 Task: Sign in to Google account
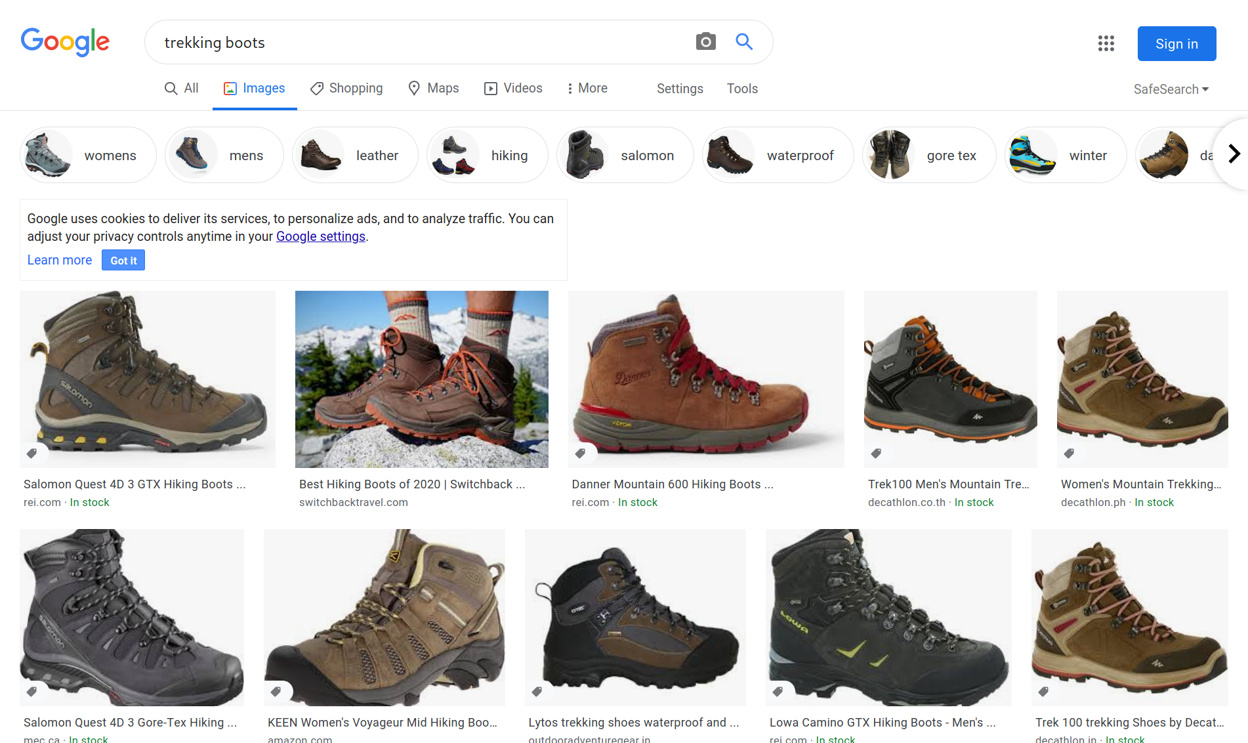1176,43
